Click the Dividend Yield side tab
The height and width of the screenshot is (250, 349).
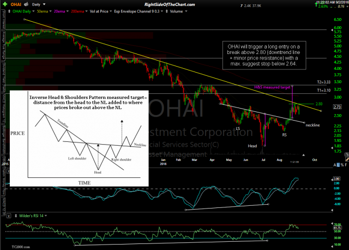3,78
